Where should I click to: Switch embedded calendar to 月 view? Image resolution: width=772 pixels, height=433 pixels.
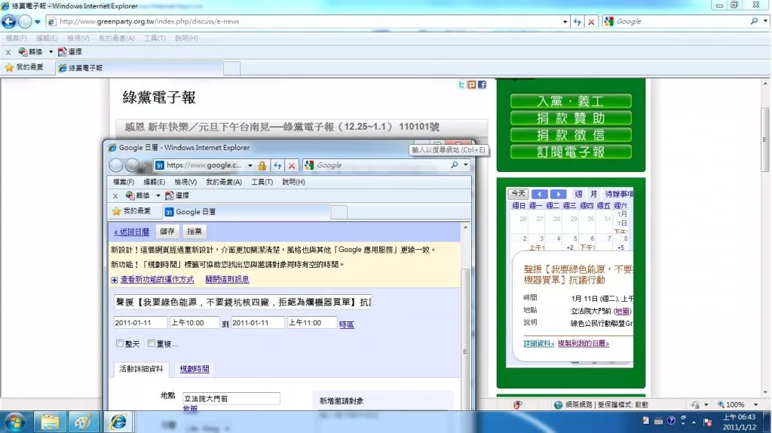594,194
